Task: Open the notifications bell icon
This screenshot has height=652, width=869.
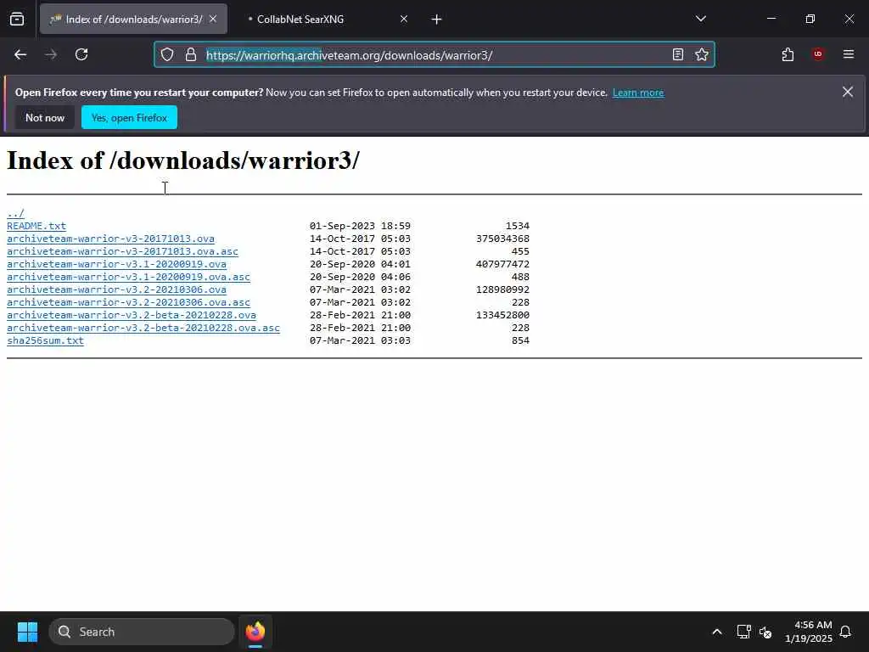Action: [x=845, y=632]
